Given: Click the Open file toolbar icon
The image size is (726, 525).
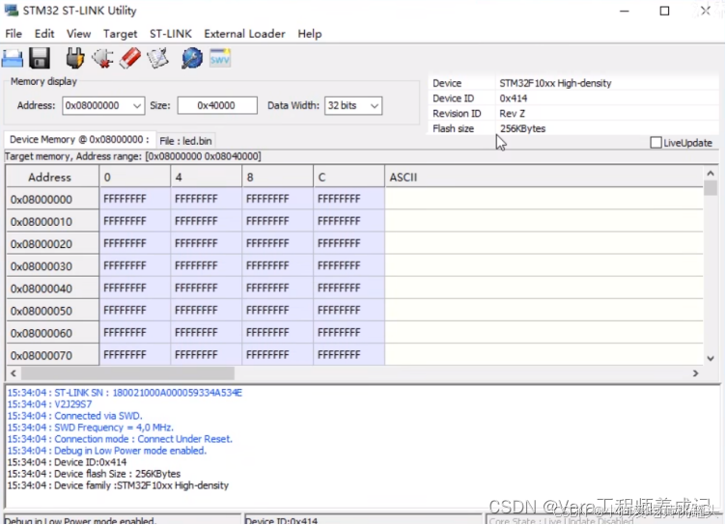Looking at the screenshot, I should tap(13, 59).
